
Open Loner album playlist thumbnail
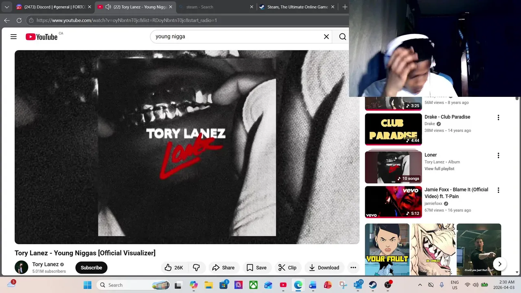click(393, 167)
